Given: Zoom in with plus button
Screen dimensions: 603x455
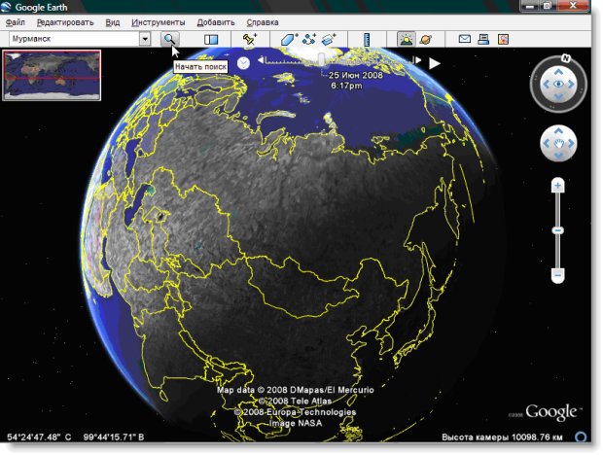Looking at the screenshot, I should [557, 186].
